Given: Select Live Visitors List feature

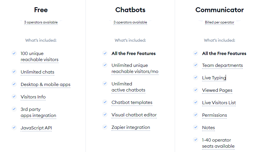Looking at the screenshot, I should (x=219, y=102).
